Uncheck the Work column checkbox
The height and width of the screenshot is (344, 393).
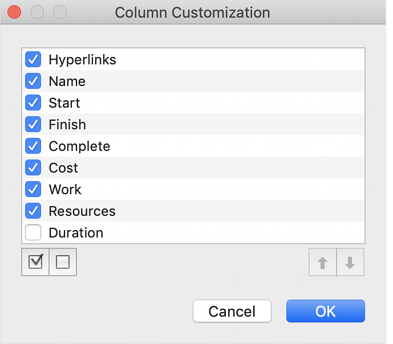pyautogui.click(x=33, y=189)
